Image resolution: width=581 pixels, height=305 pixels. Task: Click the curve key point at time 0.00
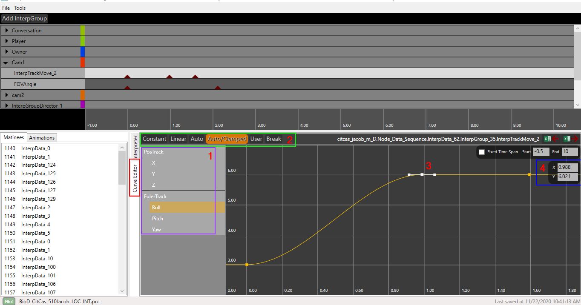click(x=247, y=265)
